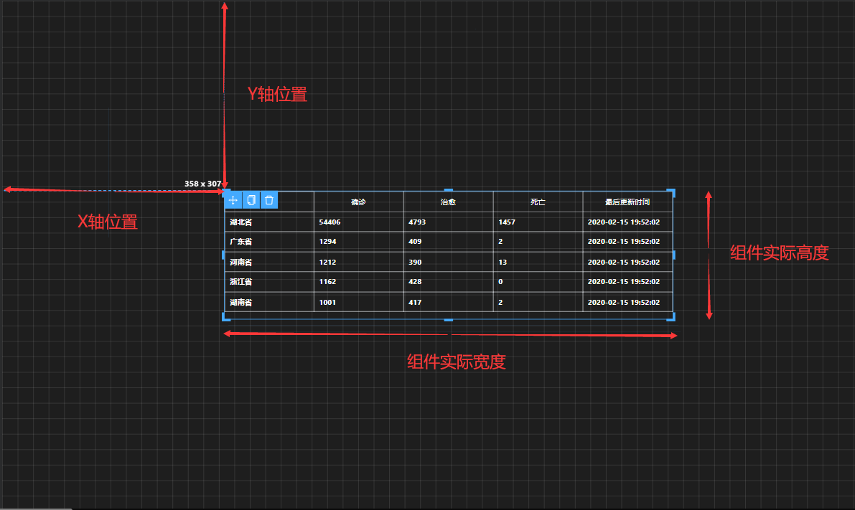Click the 确诊 column header

click(x=358, y=202)
